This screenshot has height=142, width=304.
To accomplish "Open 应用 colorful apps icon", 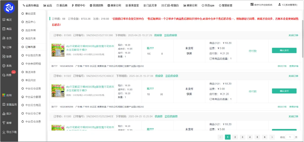I will (7, 95).
